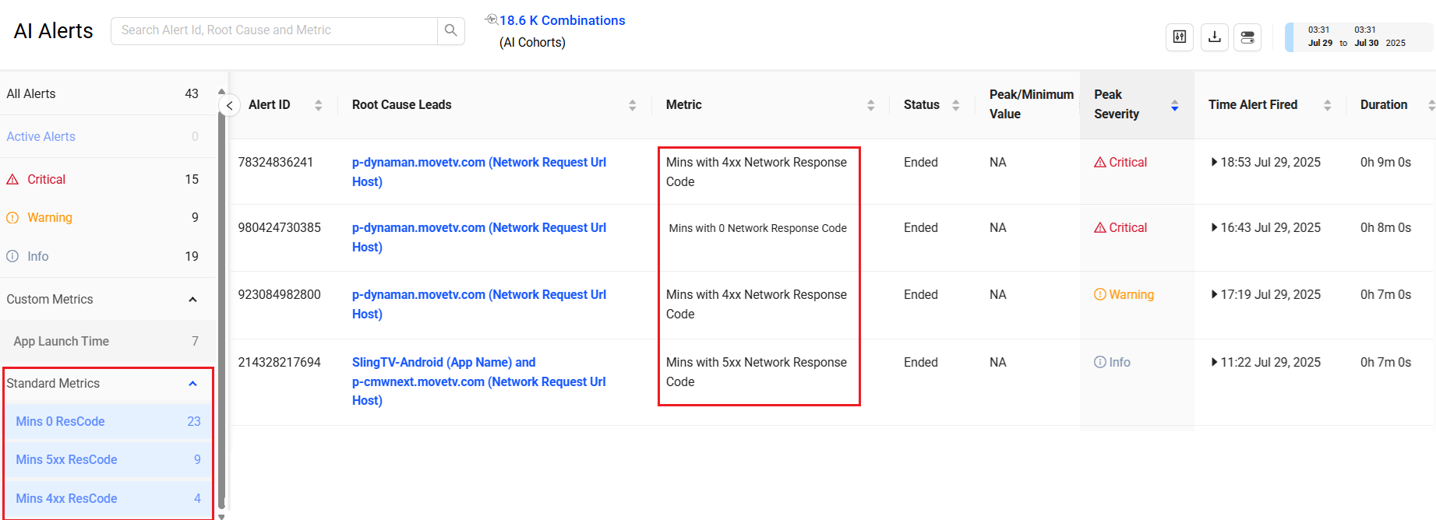Open the filter sliders settings icon

[1179, 37]
